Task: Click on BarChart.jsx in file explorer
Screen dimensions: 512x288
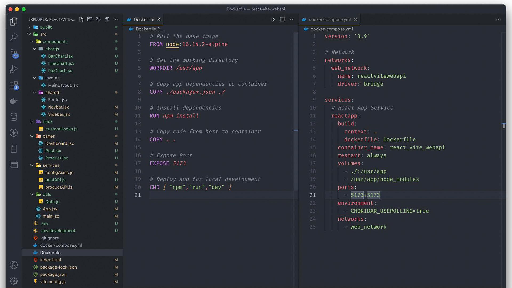Action: 60,56
